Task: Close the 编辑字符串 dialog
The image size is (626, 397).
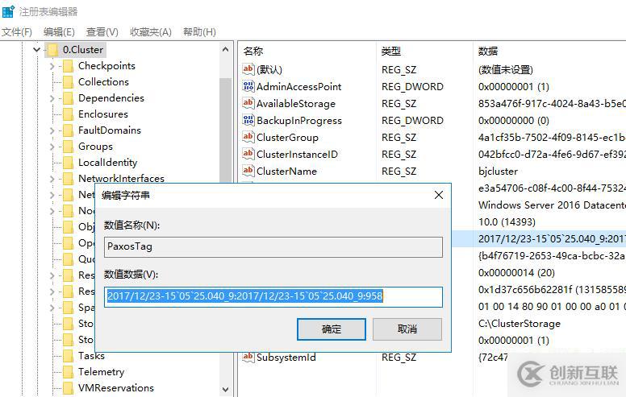Action: point(439,195)
